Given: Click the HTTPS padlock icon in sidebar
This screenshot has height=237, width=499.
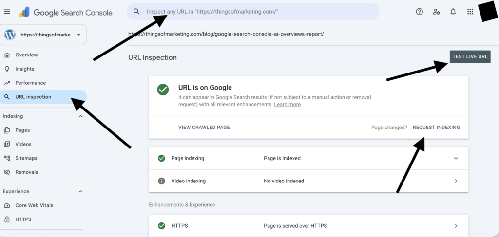Looking at the screenshot, I should coord(7,219).
